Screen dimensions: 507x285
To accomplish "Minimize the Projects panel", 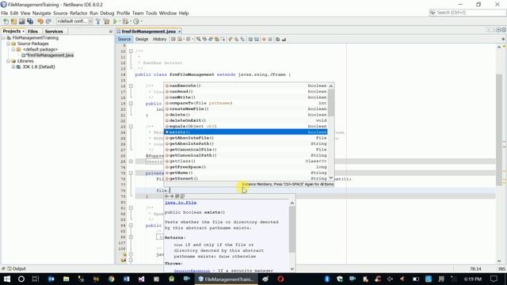I will point(111,32).
